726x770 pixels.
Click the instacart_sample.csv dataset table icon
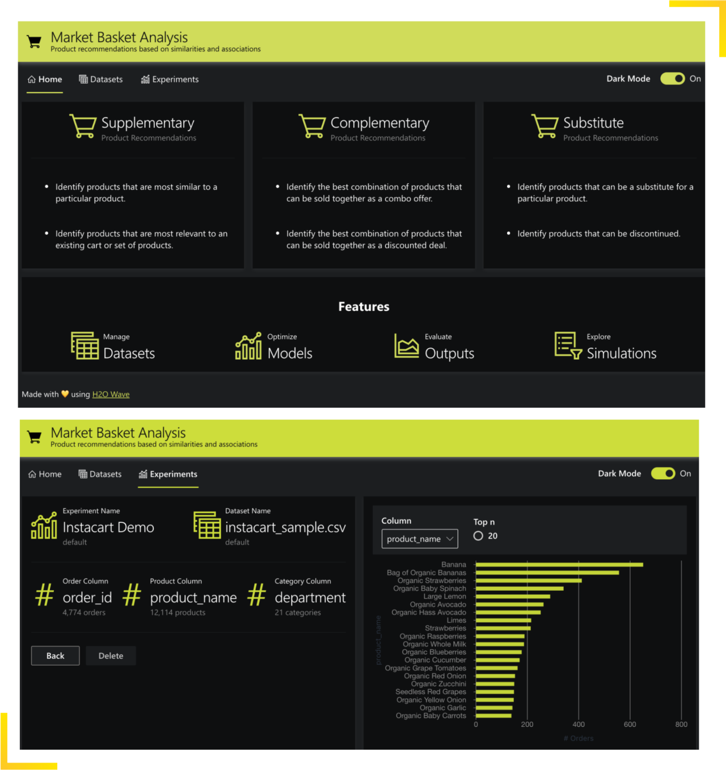[x=207, y=525]
